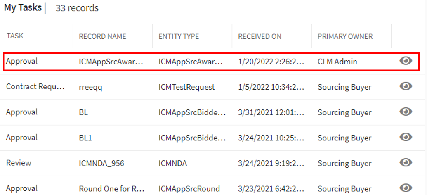
Task: Click the eye icon for the ICMAppSrcAward approval row
Action: point(406,61)
